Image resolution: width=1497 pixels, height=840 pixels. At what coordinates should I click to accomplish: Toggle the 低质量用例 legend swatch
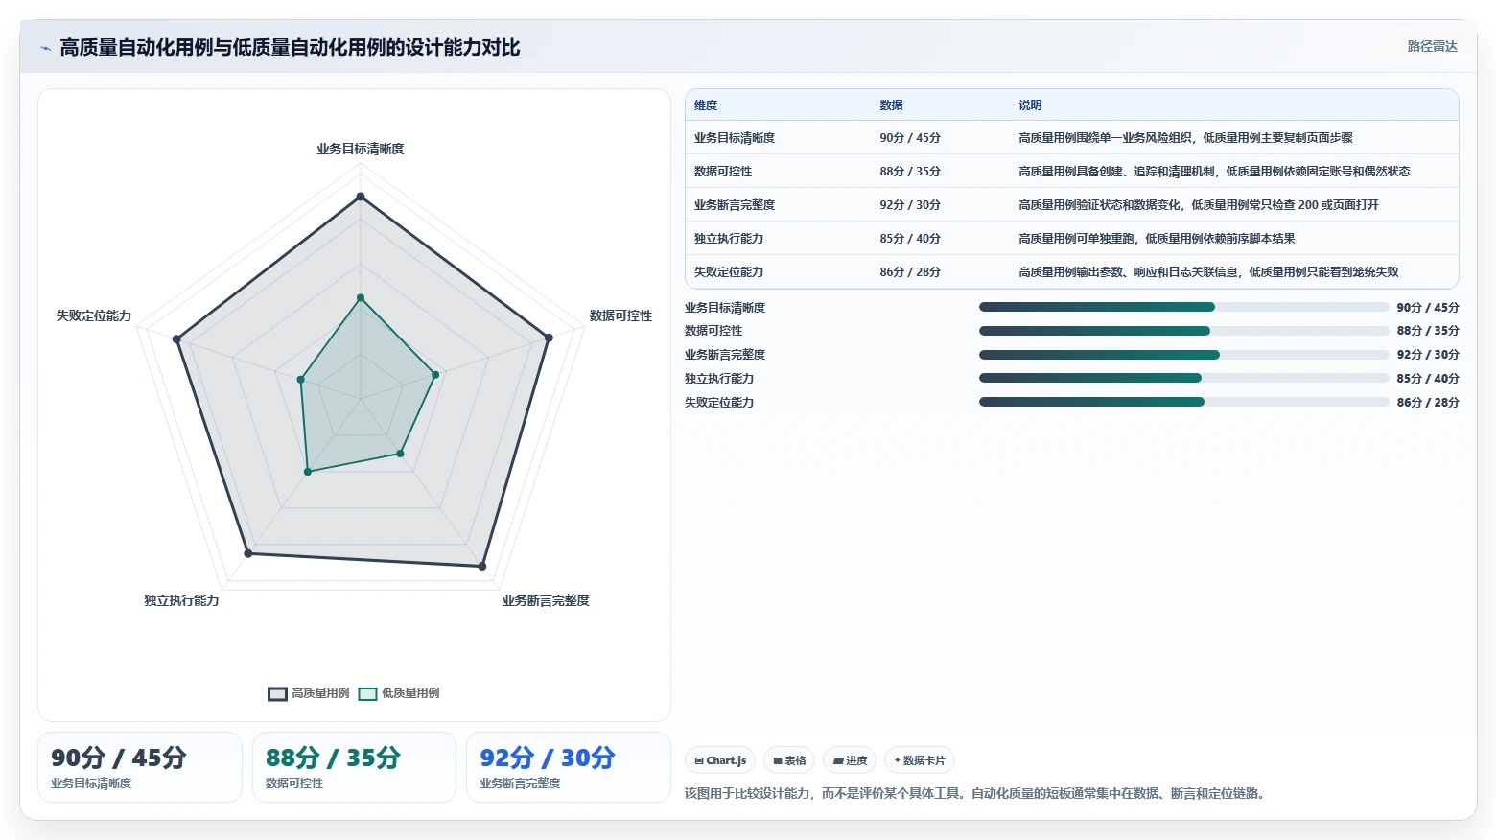pos(367,693)
